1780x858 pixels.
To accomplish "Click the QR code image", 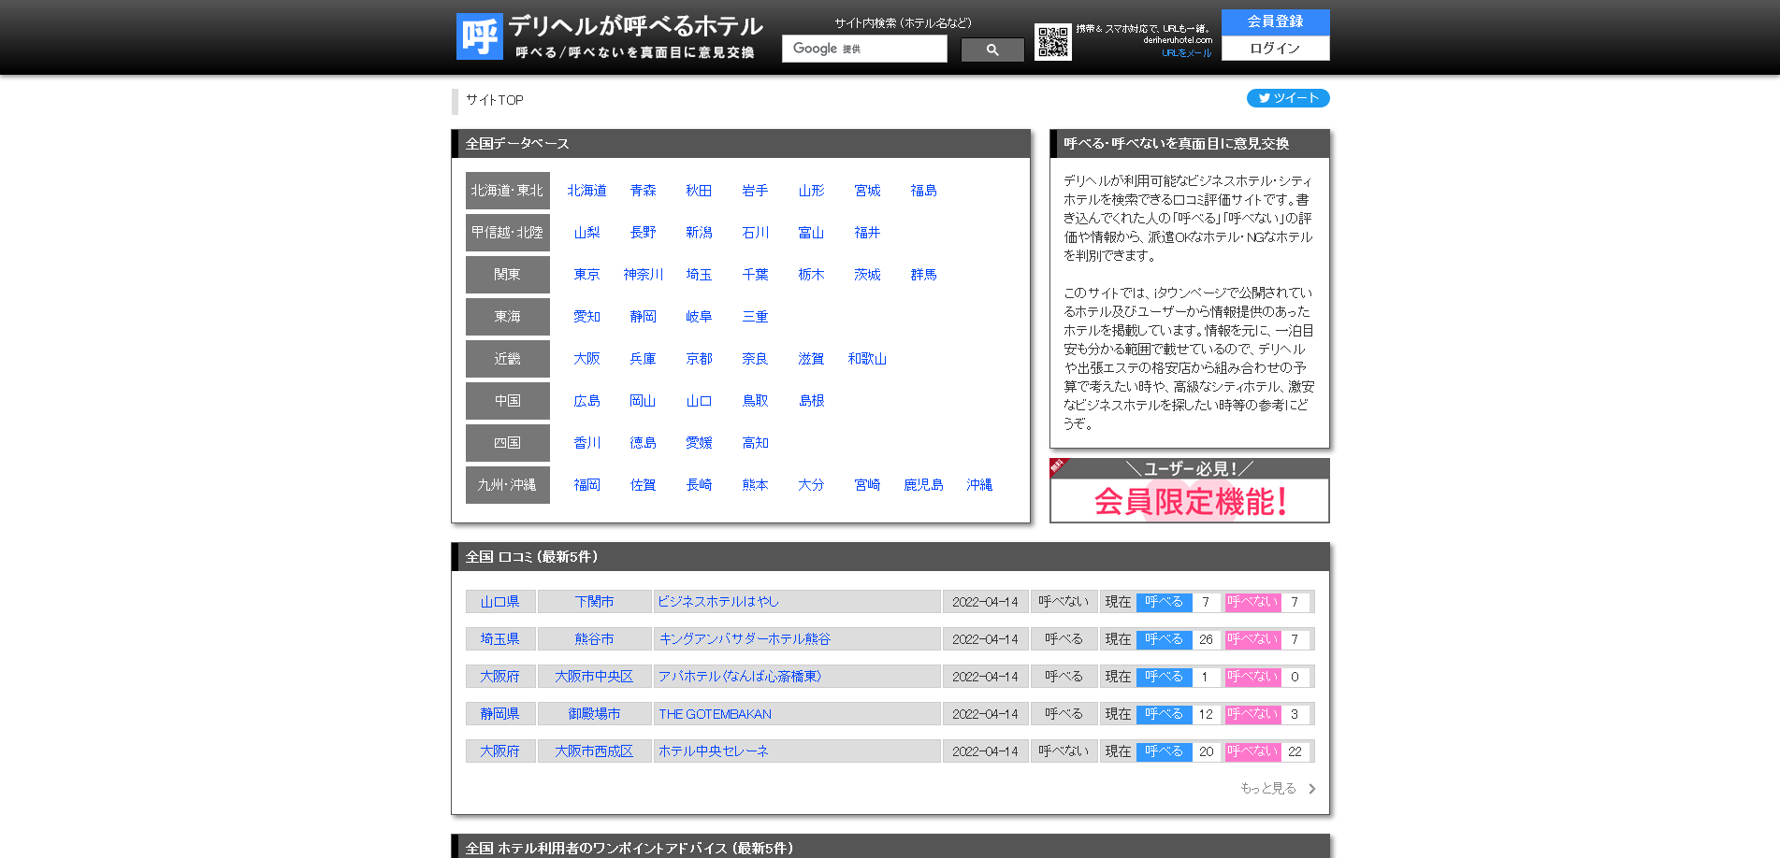I will pyautogui.click(x=1053, y=43).
